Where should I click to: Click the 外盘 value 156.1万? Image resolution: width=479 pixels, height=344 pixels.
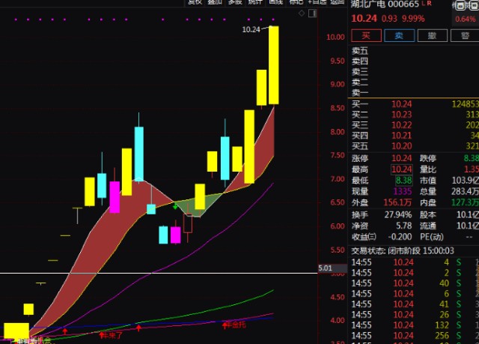[397, 202]
